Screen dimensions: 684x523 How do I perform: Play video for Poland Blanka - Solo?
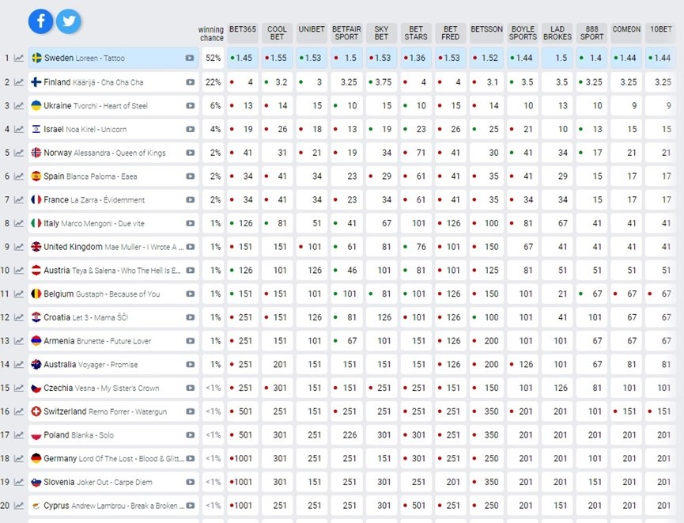click(x=190, y=435)
